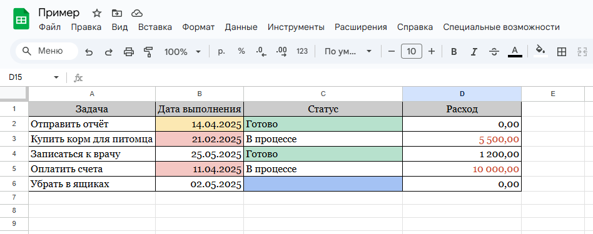Open text color picker
This screenshot has width=593, height=234.
[x=515, y=51]
